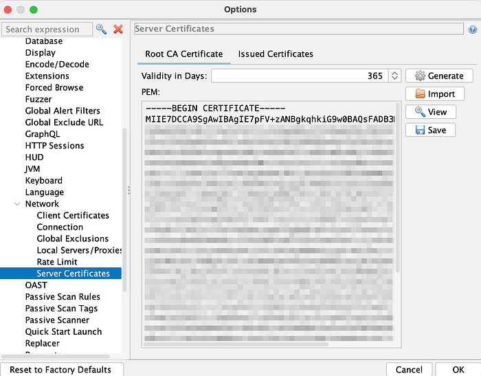The height and width of the screenshot is (376, 481).
Task: Adjust the Validity in Days stepper arrows
Action: click(x=395, y=76)
